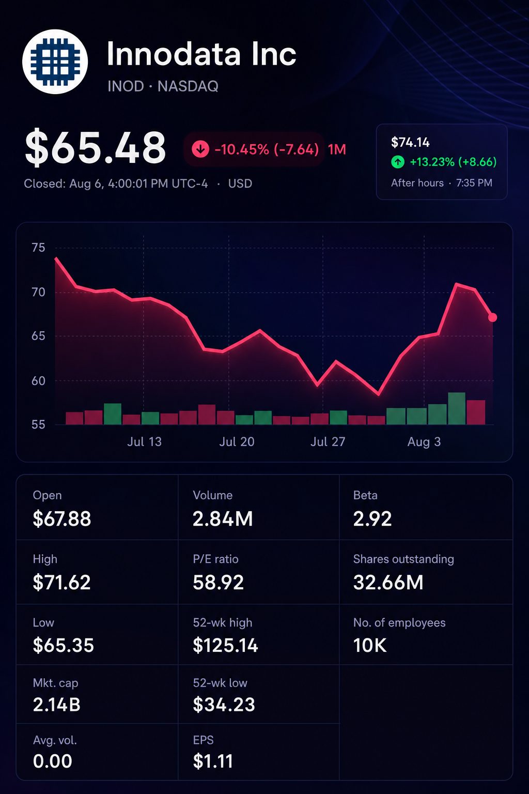529x794 pixels.
Task: Click the Shares outstanding value 32.66M
Action: tap(388, 583)
